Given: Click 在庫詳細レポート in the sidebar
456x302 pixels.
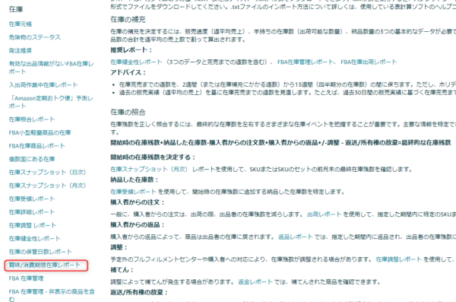Looking at the screenshot, I should [x=32, y=212].
